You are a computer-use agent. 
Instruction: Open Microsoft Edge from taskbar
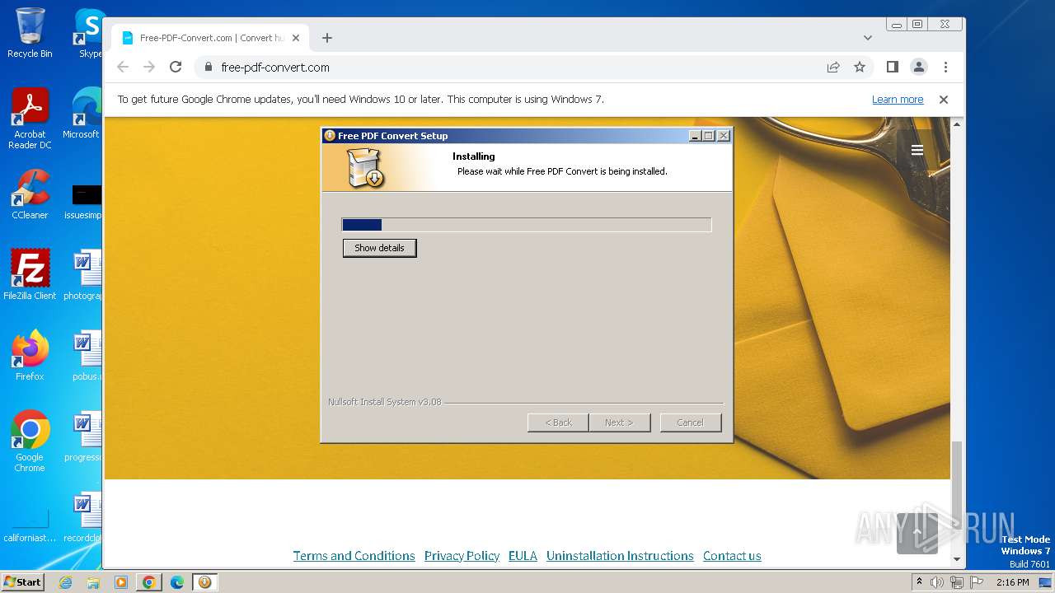coord(176,582)
